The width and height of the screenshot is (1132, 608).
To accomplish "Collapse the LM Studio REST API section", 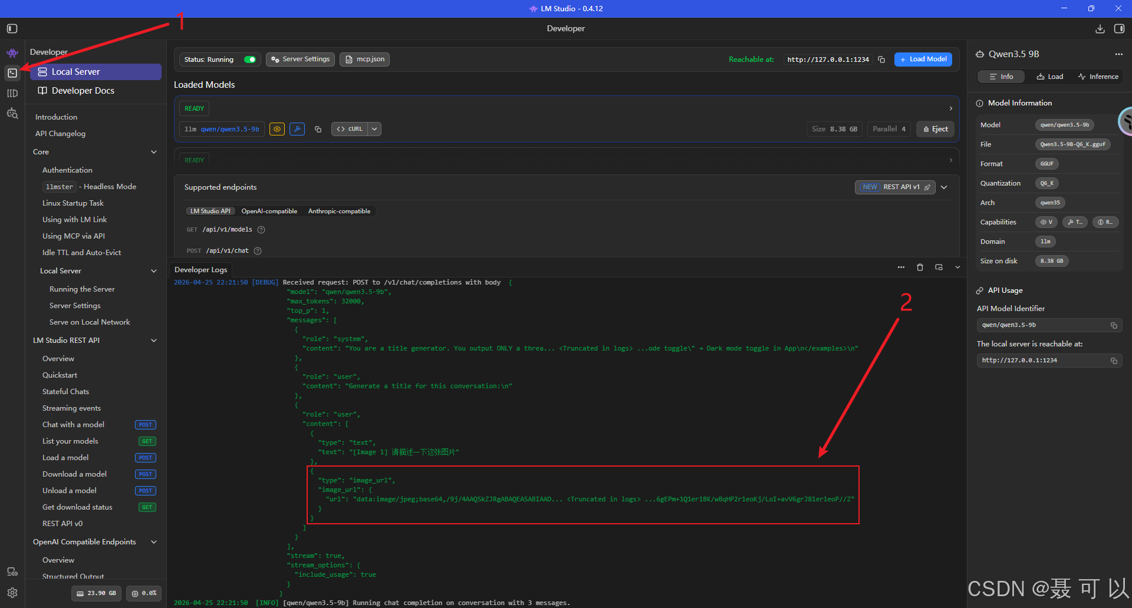I will coord(154,341).
